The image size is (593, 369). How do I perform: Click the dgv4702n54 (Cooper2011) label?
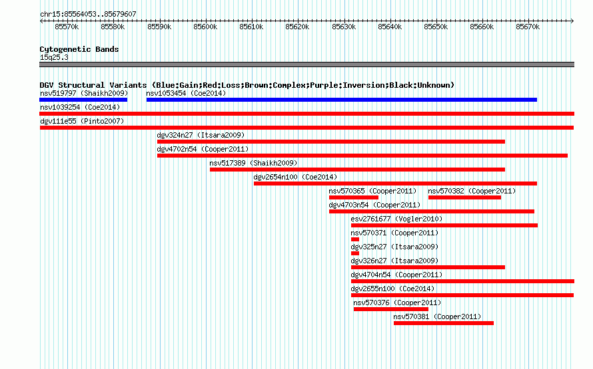pyautogui.click(x=203, y=149)
